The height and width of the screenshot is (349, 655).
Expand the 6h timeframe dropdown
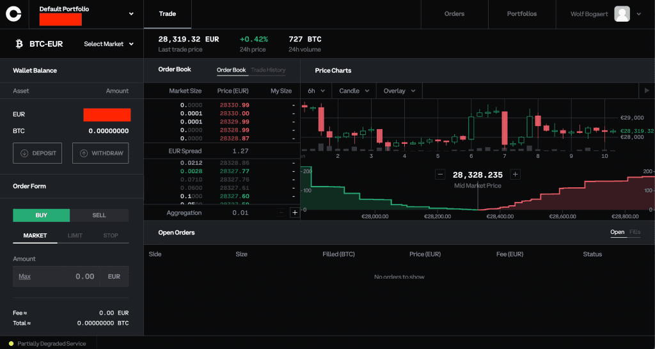316,91
